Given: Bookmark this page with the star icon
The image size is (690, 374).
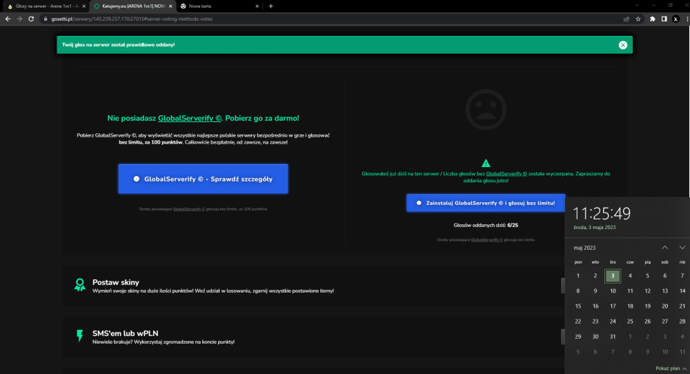Looking at the screenshot, I should tap(638, 19).
